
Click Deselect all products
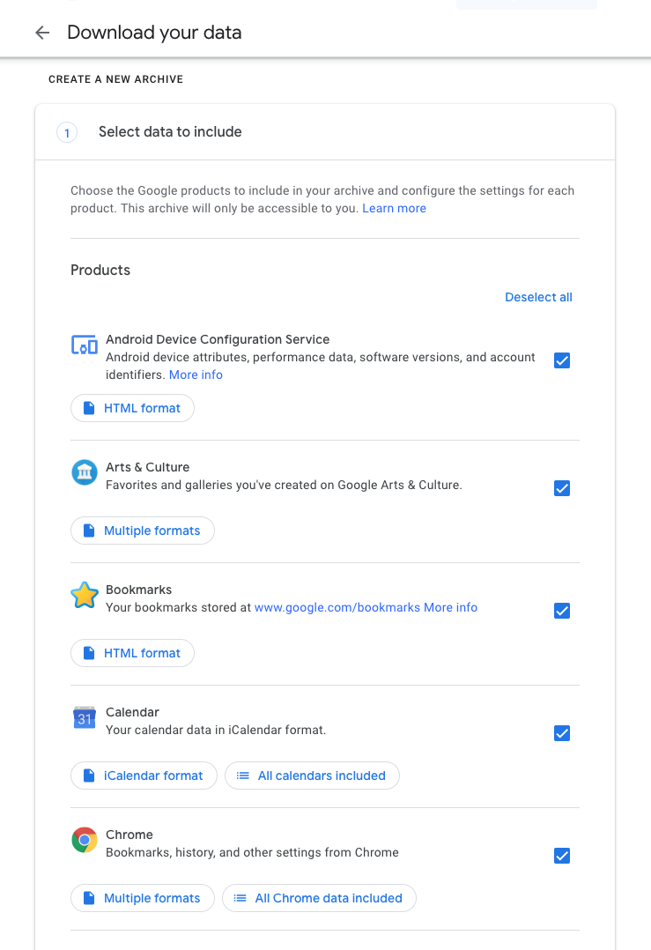(x=538, y=297)
